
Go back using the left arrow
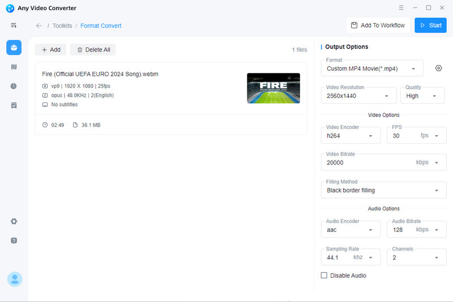(39, 25)
